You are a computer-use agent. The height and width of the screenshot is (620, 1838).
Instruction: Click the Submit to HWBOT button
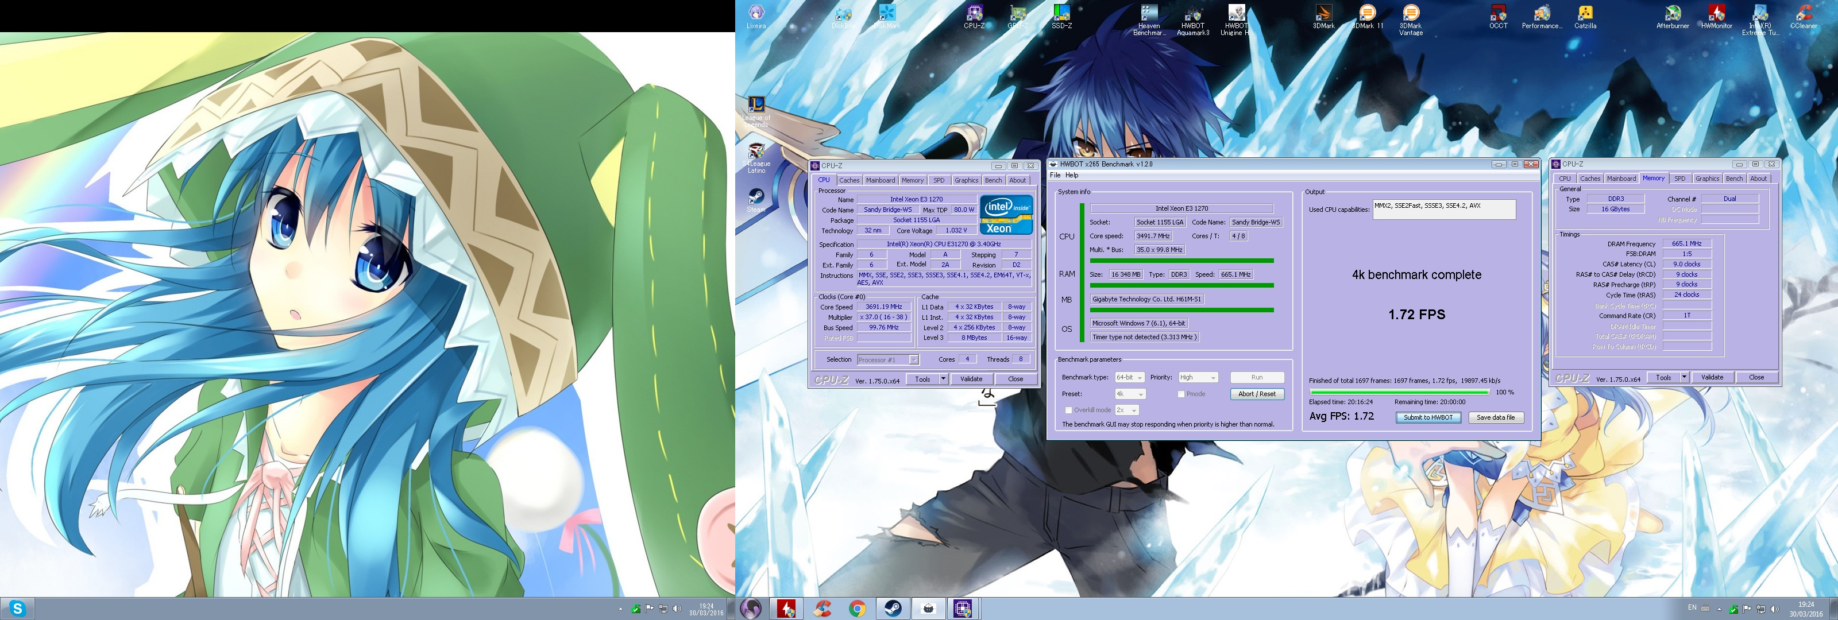1428,417
